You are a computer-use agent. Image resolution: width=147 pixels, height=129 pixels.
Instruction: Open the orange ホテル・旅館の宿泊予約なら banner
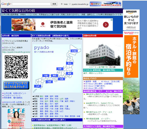pos(131,56)
